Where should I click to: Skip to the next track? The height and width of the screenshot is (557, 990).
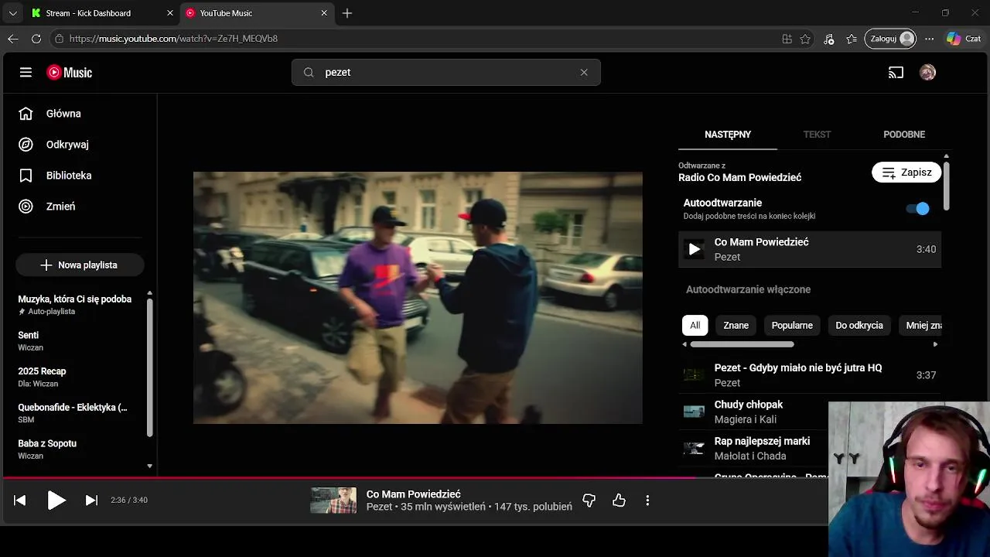91,501
